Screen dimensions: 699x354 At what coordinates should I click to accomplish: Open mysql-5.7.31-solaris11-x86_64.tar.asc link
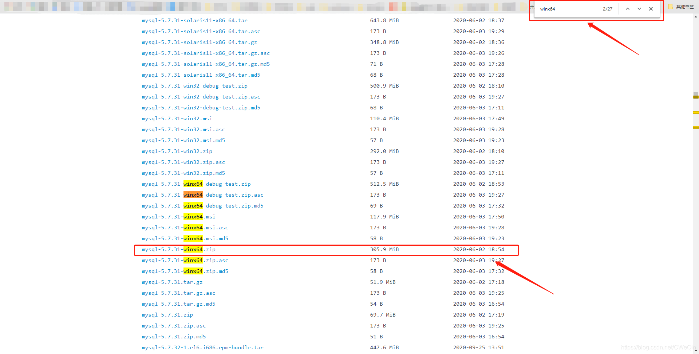201,31
